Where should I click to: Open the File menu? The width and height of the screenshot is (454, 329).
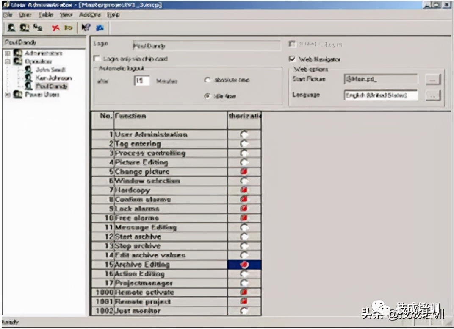coord(8,15)
